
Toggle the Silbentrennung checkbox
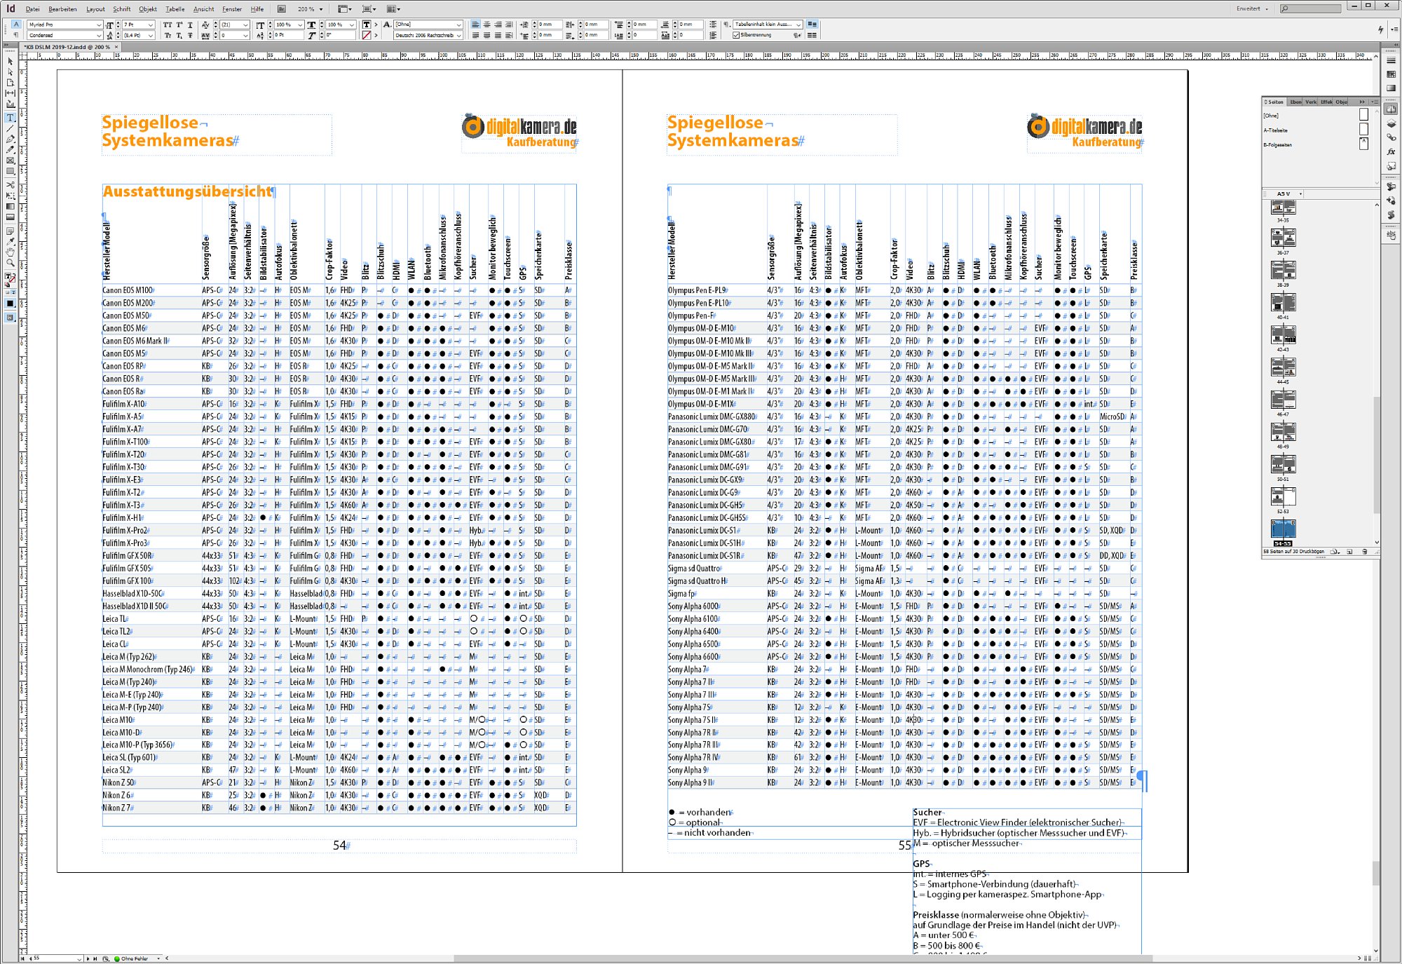click(x=736, y=35)
